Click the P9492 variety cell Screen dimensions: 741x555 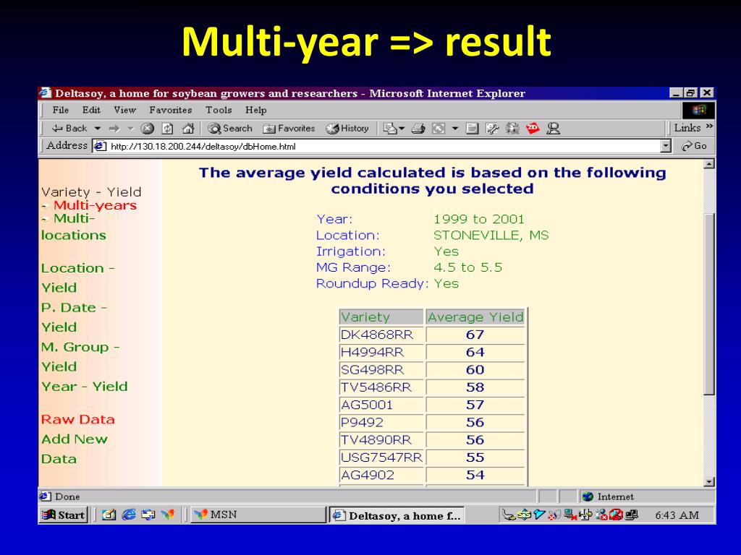click(381, 422)
